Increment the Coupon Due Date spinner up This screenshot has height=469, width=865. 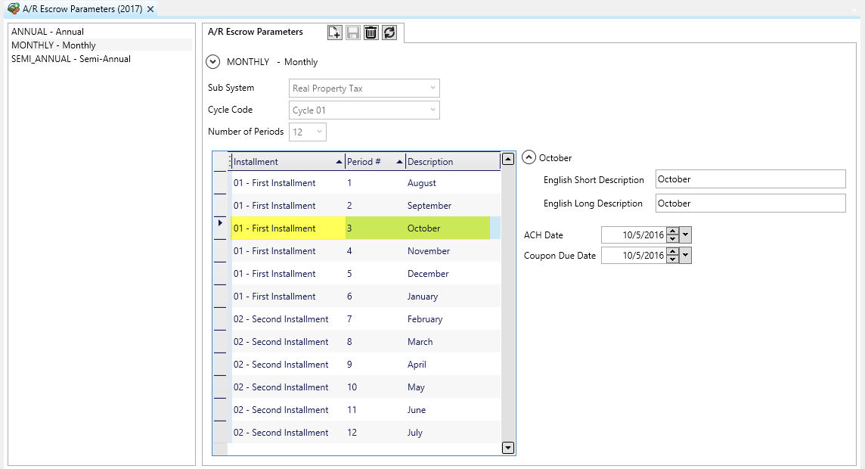pyautogui.click(x=672, y=252)
